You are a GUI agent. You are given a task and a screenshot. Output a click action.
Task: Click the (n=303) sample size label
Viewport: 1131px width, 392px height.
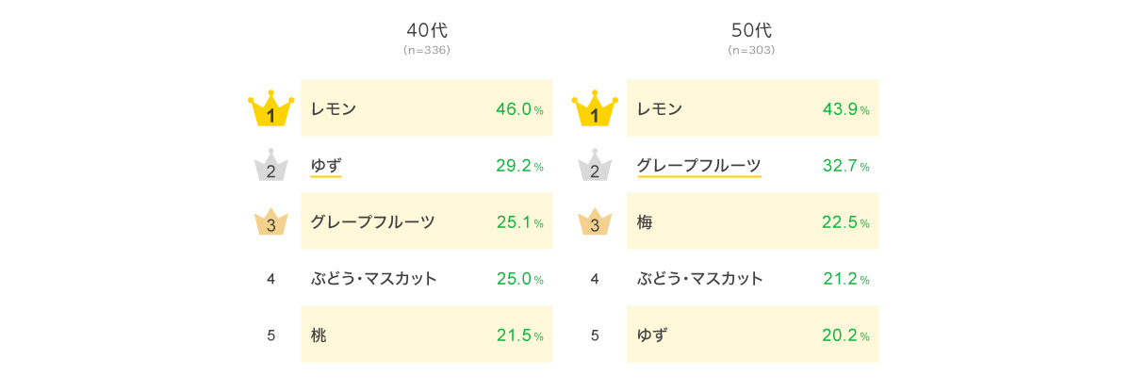752,50
